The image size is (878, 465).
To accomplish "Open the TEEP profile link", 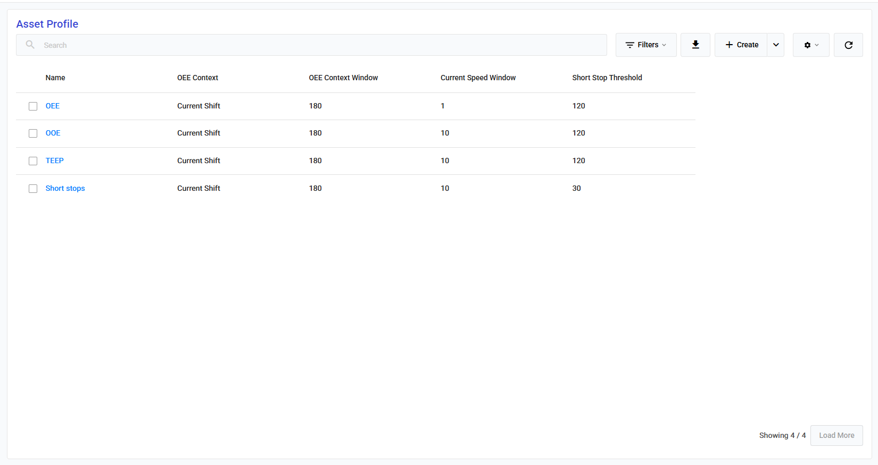I will pyautogui.click(x=55, y=160).
